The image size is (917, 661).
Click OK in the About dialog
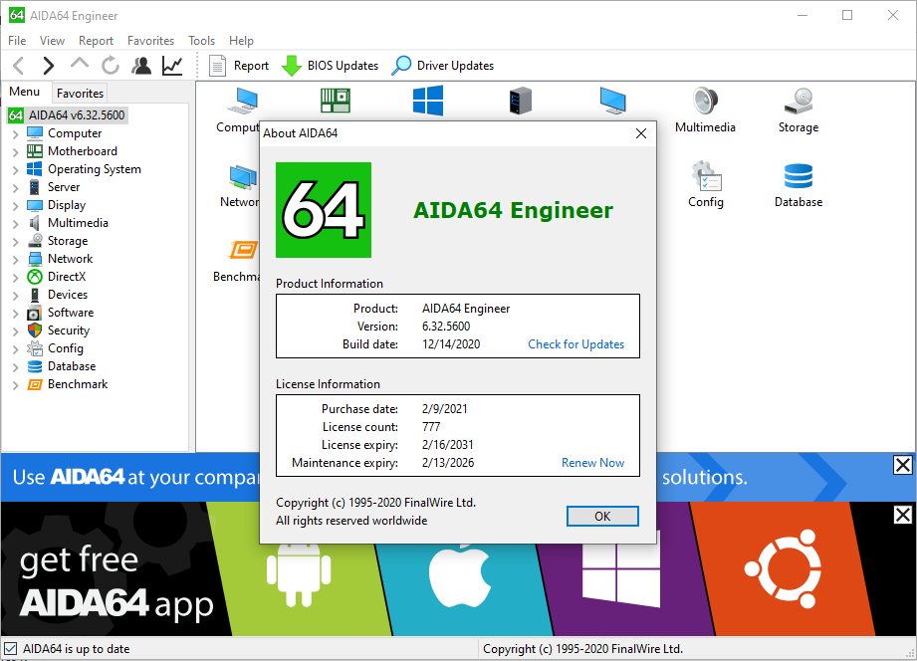(602, 516)
